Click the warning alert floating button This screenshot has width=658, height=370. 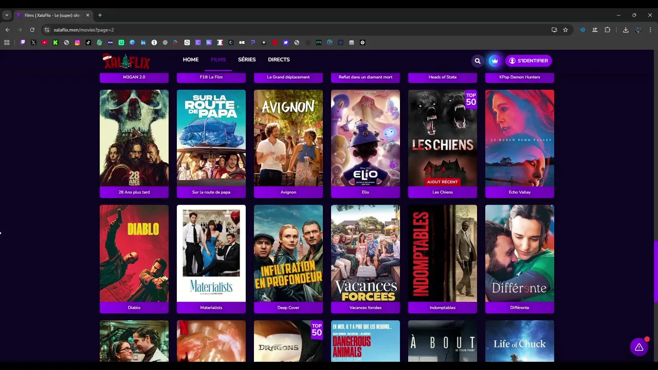point(639,347)
